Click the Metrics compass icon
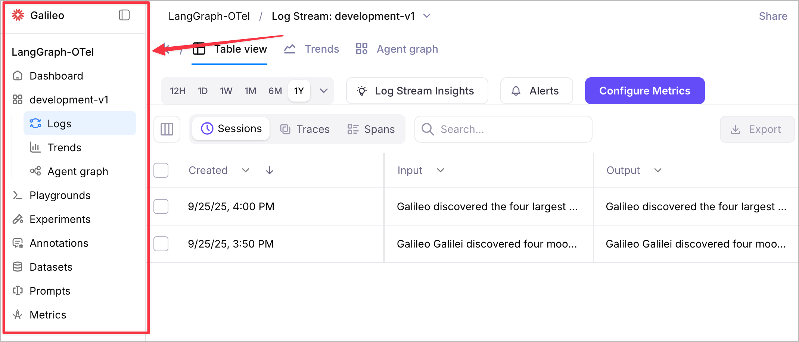Image resolution: width=799 pixels, height=342 pixels. tap(18, 315)
